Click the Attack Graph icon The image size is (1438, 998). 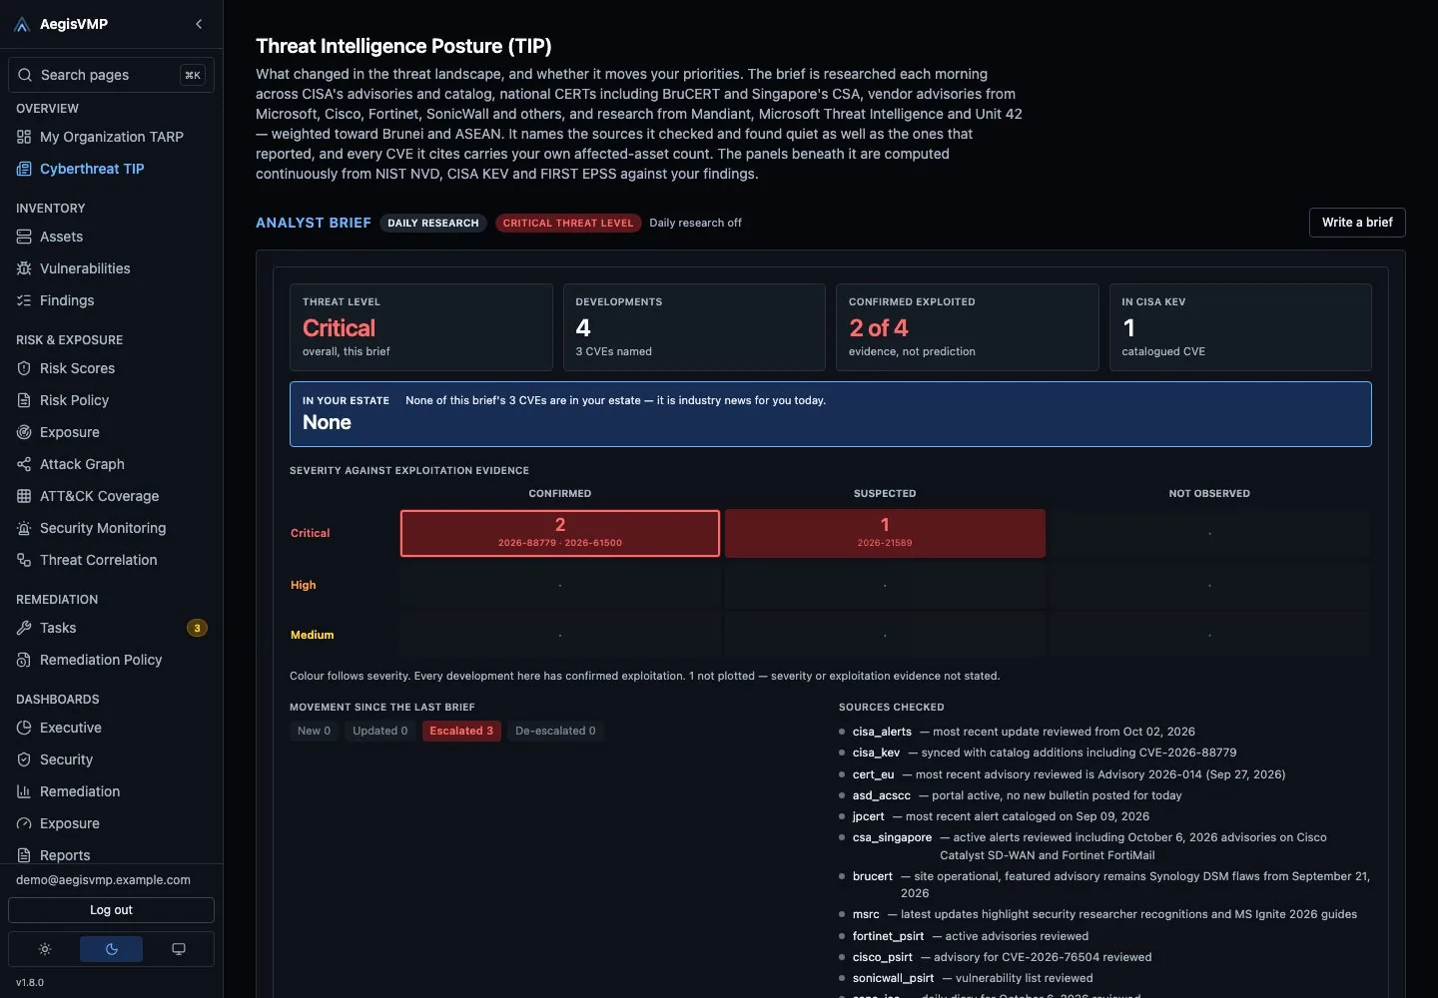click(x=24, y=464)
